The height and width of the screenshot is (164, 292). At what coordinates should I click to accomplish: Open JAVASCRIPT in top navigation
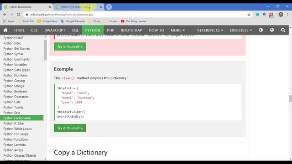tap(55, 30)
